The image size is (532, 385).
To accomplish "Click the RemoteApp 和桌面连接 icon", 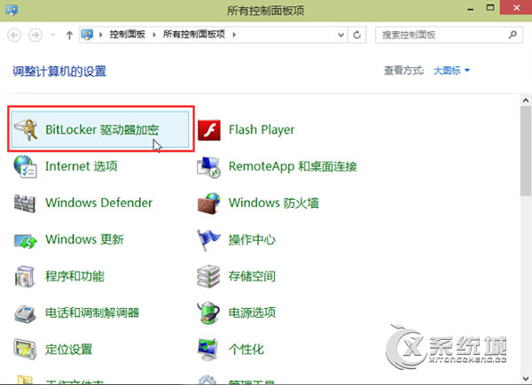I will click(x=209, y=167).
